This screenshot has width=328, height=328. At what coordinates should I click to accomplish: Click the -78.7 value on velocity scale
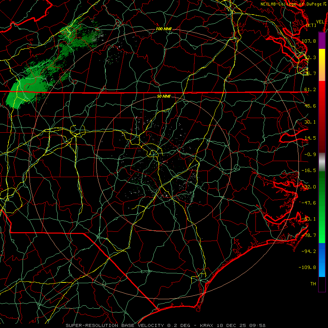pos(309,235)
